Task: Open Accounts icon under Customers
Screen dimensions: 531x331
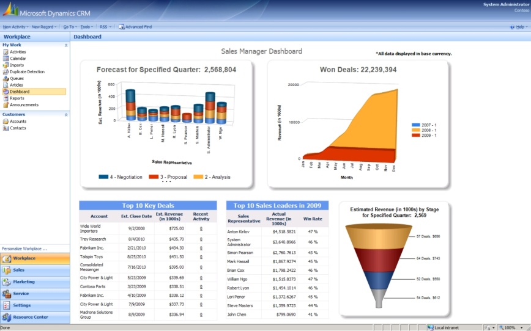Action: (6, 122)
